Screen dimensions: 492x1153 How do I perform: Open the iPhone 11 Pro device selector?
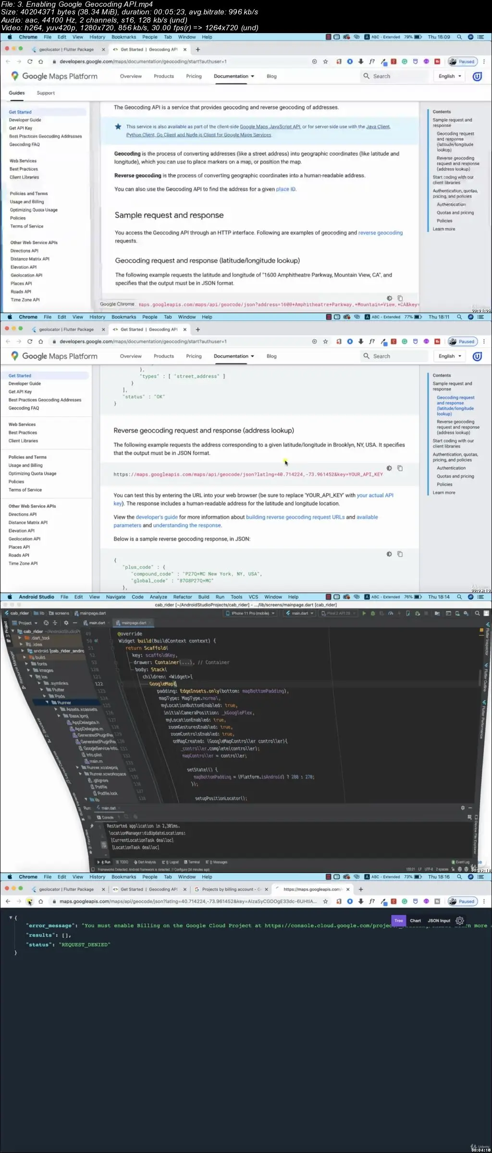(x=250, y=613)
